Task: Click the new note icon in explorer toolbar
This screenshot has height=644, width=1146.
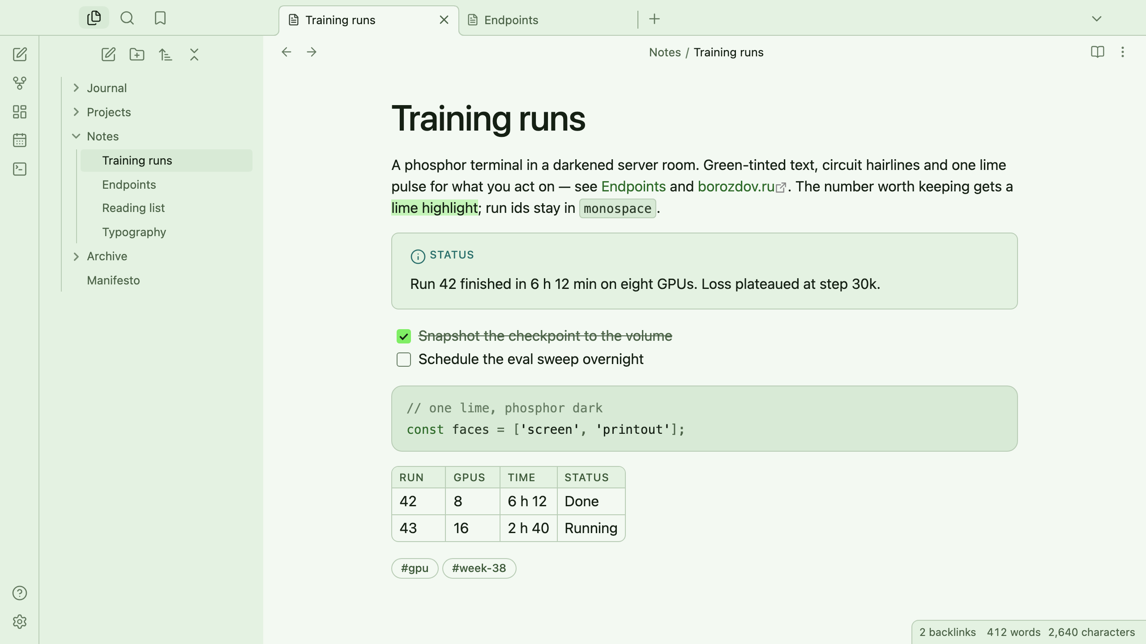Action: pyautogui.click(x=108, y=55)
